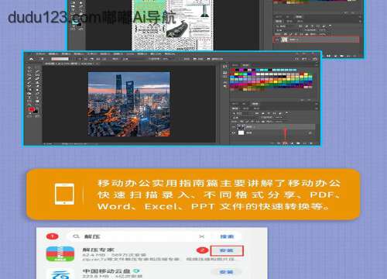Click the 中国移动云盘 app icon

[60, 274]
